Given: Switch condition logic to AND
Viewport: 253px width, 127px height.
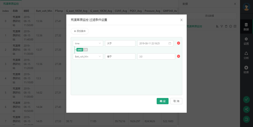Looking at the screenshot, I should [80, 50].
